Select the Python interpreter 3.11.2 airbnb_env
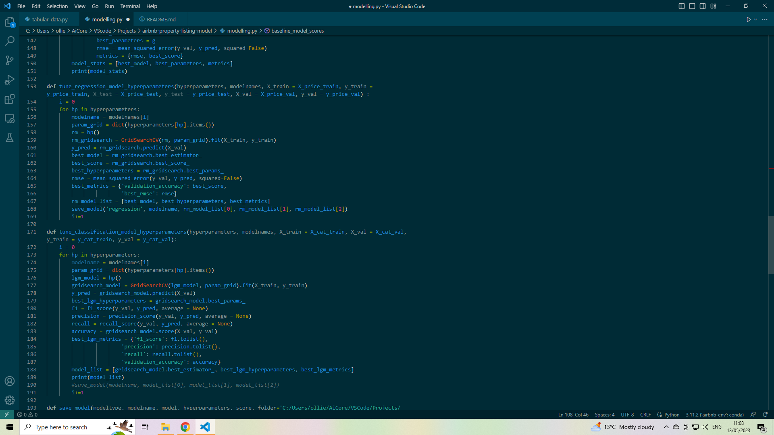The image size is (774, 435). (714, 414)
